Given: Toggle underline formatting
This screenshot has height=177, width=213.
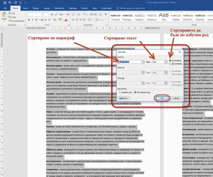Looking at the screenshot, I should pos(36,20).
